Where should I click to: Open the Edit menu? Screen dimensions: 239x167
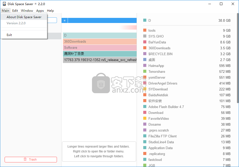(15, 10)
